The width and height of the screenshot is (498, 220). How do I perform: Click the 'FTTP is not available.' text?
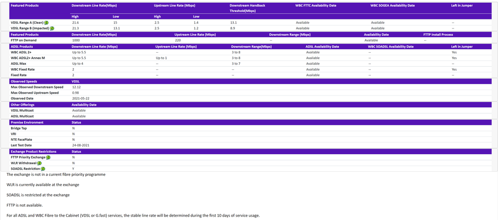coord(24,205)
